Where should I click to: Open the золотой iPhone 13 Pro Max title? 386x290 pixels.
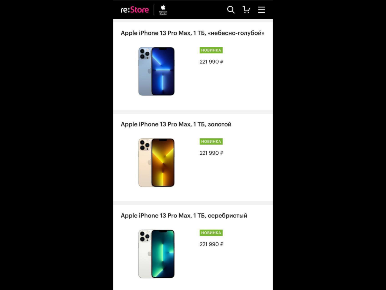tap(176, 124)
